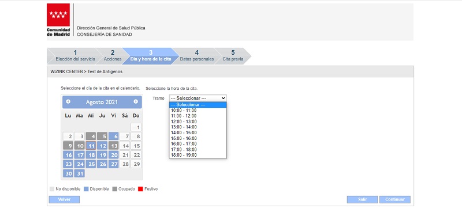462x212 pixels.
Task: Open step 5 Cita previa
Action: [233, 56]
